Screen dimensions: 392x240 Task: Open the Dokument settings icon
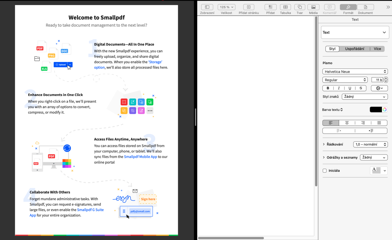[x=365, y=7]
